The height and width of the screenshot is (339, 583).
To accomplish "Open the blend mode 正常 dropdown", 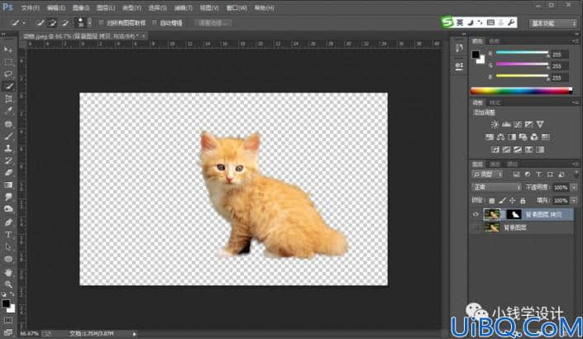I will [x=496, y=188].
